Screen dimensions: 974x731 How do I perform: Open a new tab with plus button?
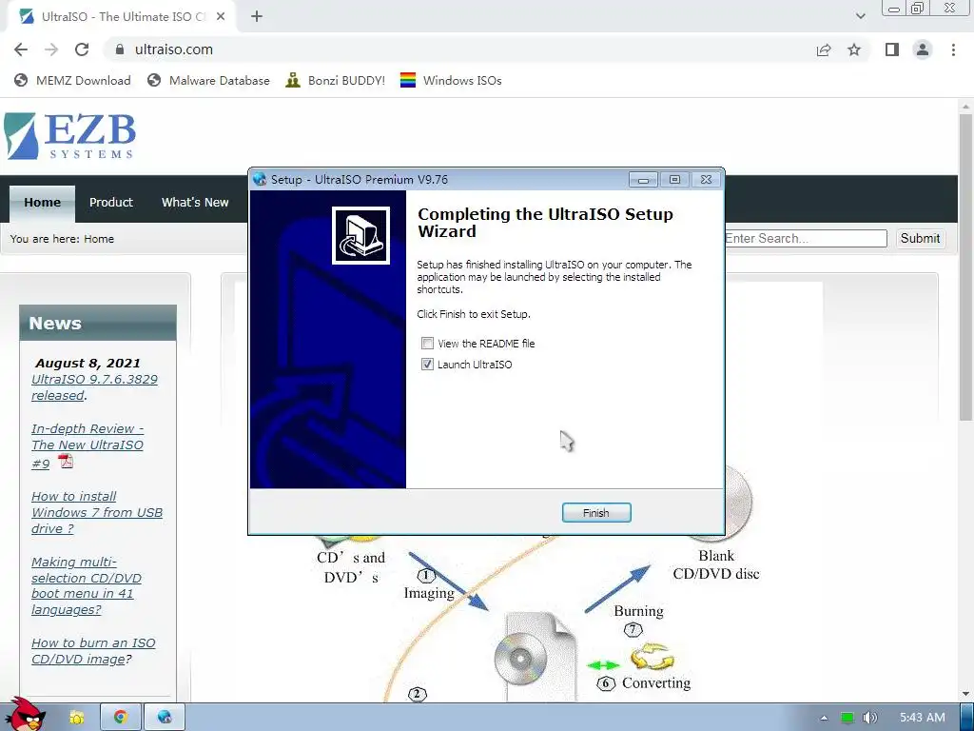point(257,17)
